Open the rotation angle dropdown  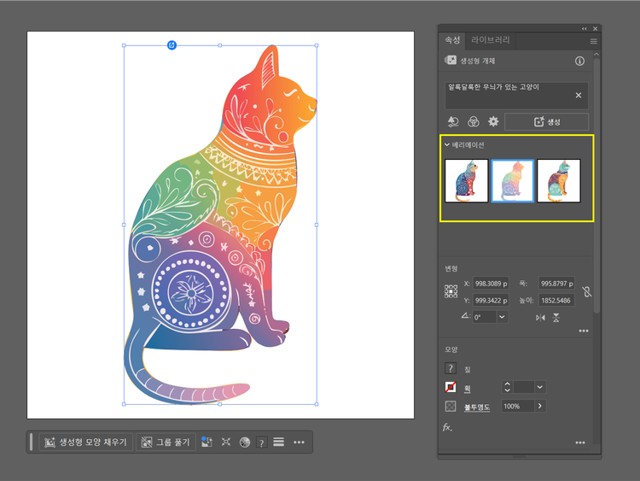[502, 317]
